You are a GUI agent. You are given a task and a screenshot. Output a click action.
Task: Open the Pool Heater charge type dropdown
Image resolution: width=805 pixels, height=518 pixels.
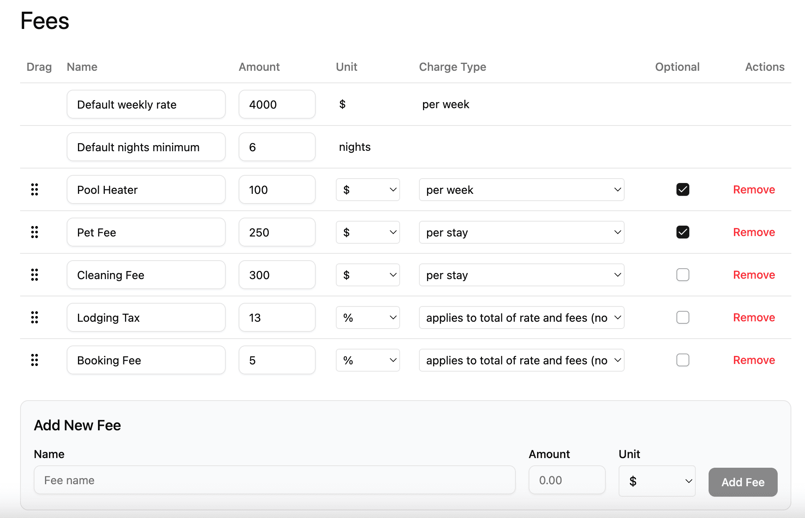click(521, 189)
